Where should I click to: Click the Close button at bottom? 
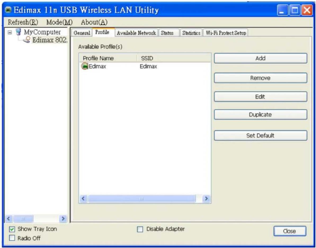click(290, 231)
